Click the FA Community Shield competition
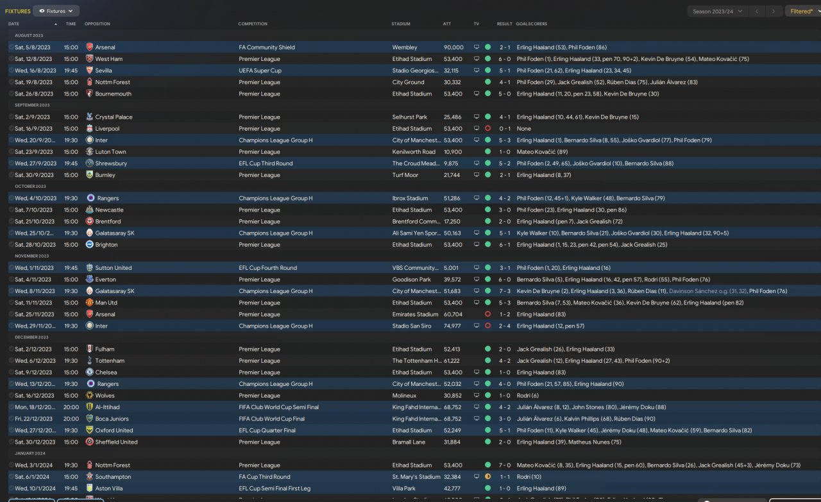Image resolution: width=821 pixels, height=502 pixels. tap(267, 47)
